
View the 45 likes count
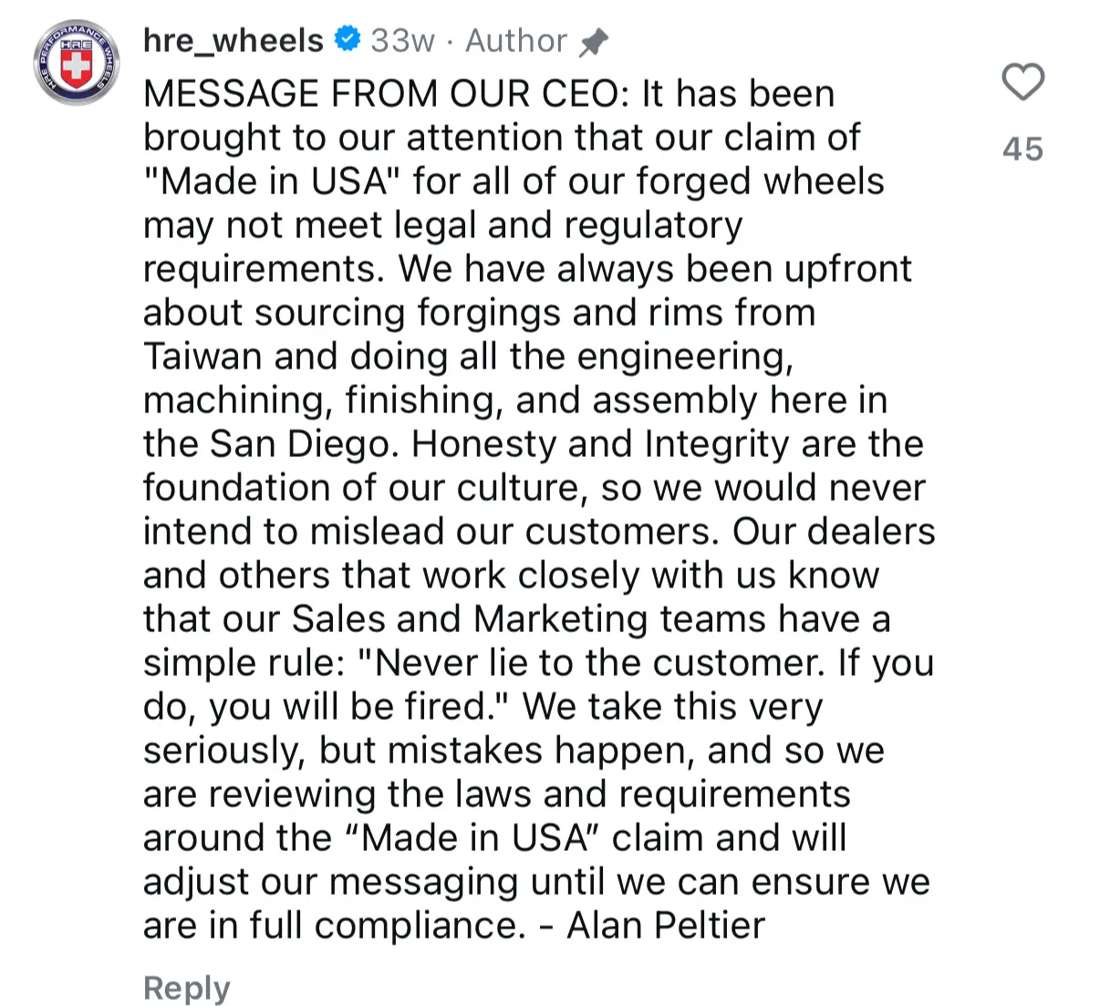(1022, 149)
